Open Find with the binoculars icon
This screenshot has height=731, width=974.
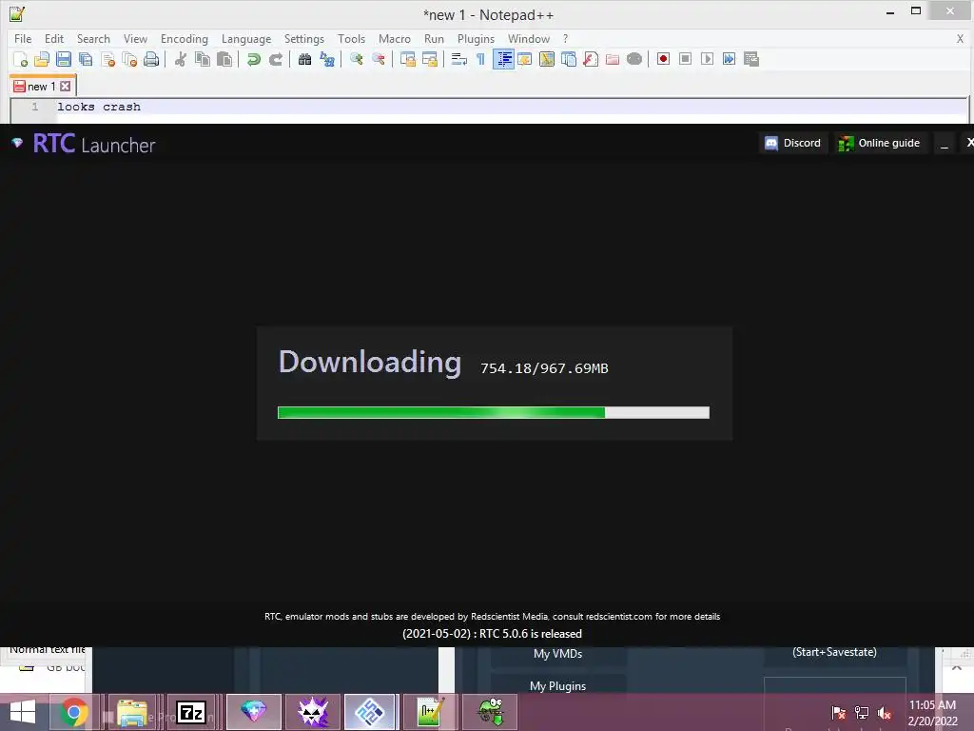(x=304, y=59)
